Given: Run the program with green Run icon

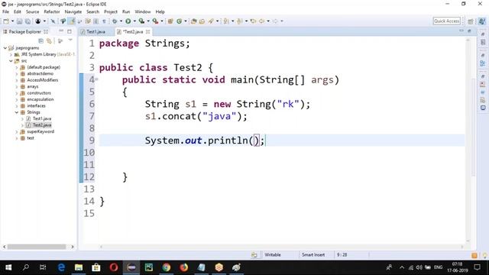Looking at the screenshot, I should pos(128,21).
